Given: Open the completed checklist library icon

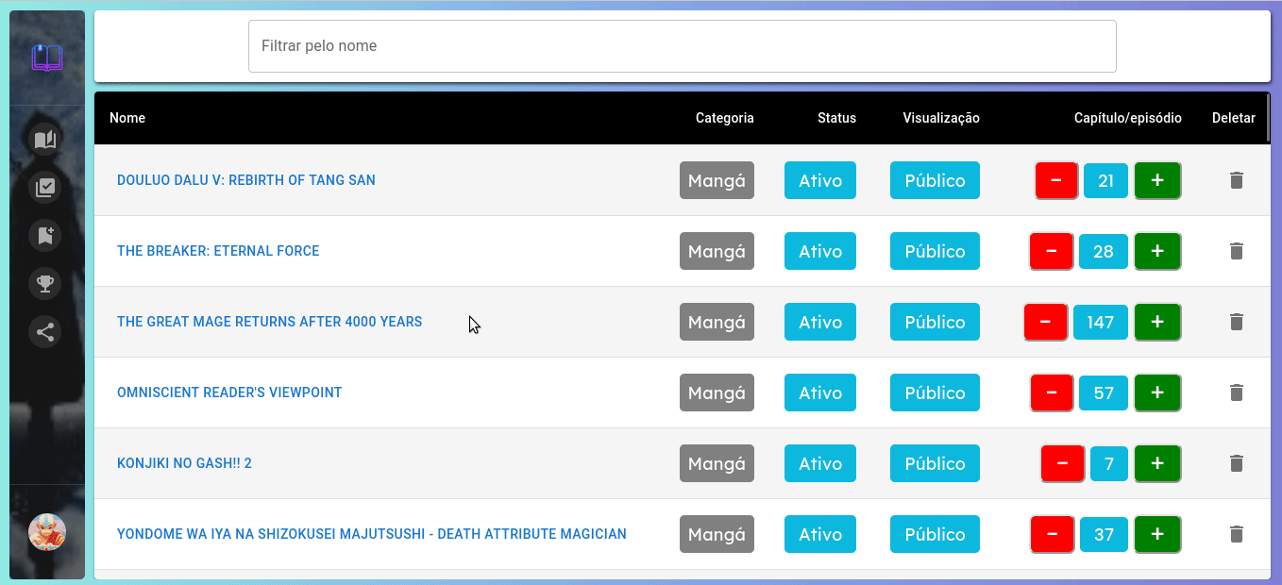Looking at the screenshot, I should point(45,188).
